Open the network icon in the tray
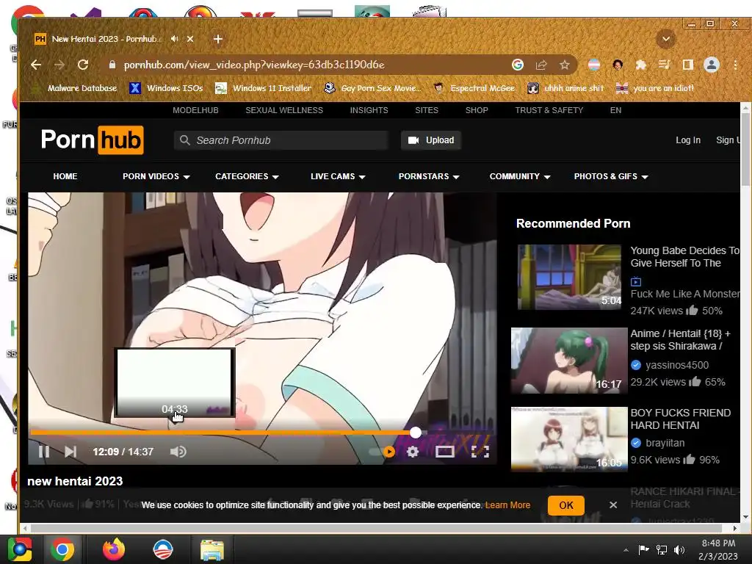This screenshot has width=752, height=564. pos(662,550)
